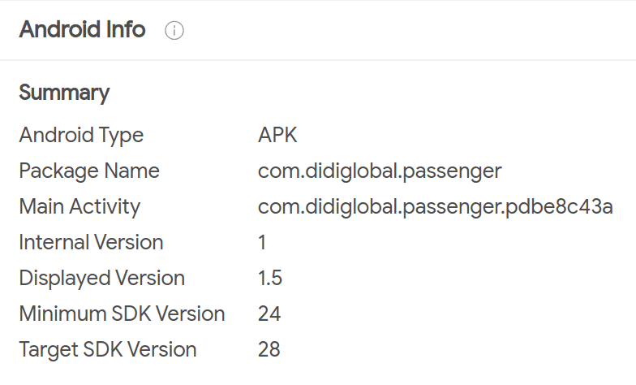Select the Summary section title
The width and height of the screenshot is (636, 385).
pos(64,93)
